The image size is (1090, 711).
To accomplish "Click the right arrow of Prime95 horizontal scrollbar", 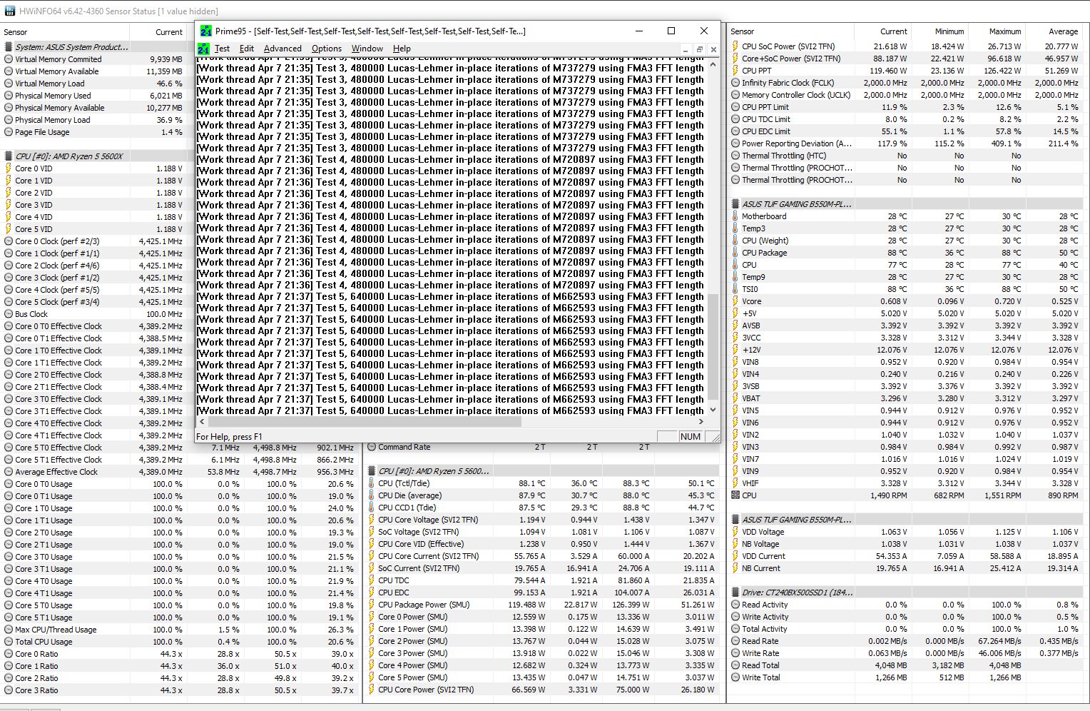I will point(701,422).
